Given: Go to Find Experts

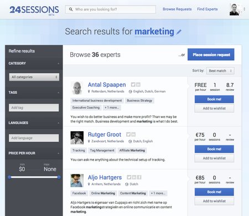Looking at the screenshot, I should [207, 9].
